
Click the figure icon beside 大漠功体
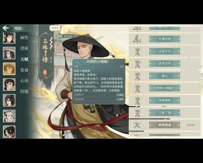(x=137, y=39)
